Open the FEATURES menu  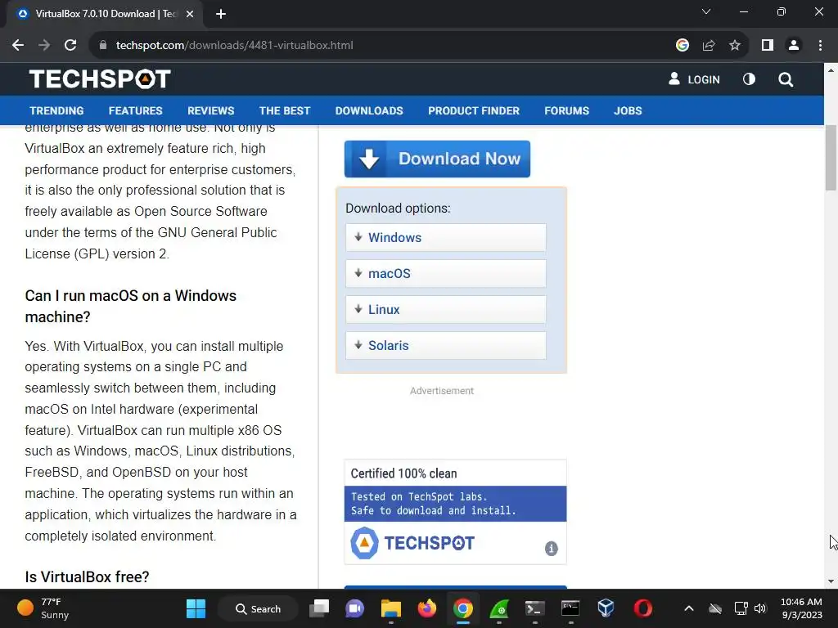135,110
